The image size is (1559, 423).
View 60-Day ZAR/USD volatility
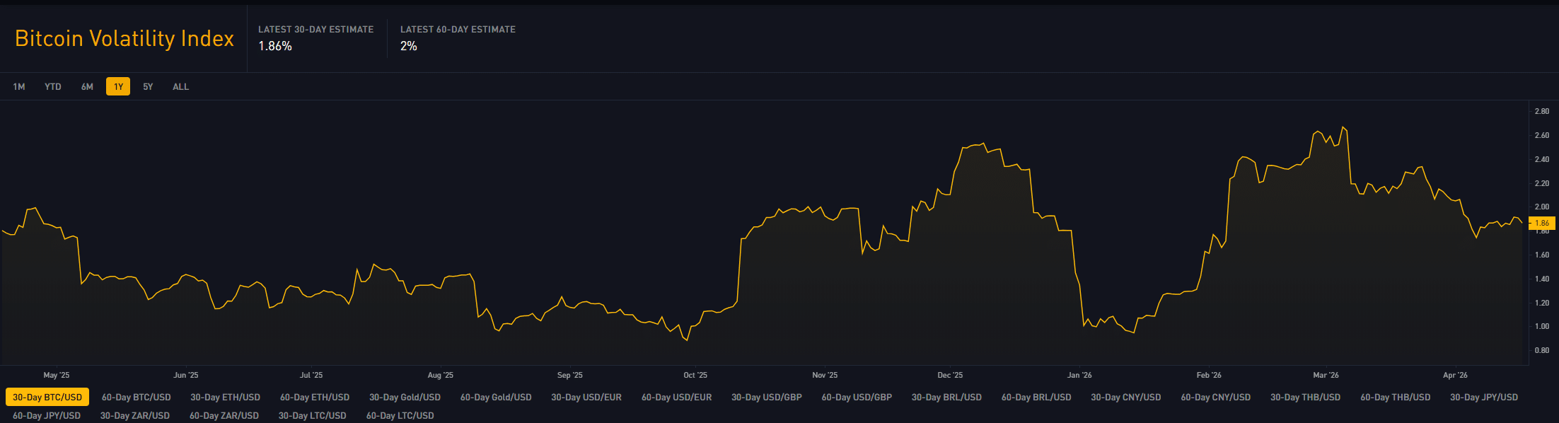tap(224, 416)
